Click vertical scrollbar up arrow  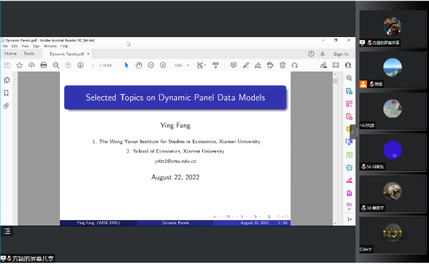[x=335, y=74]
